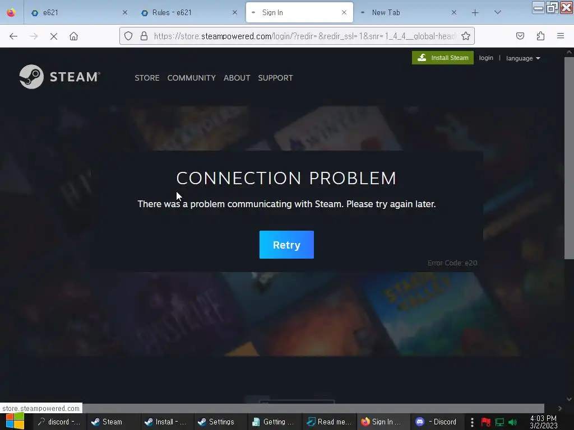View site security padlock info
The width and height of the screenshot is (574, 430).
(x=144, y=36)
